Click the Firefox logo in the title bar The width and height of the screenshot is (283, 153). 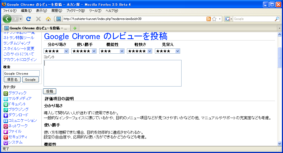[4, 4]
